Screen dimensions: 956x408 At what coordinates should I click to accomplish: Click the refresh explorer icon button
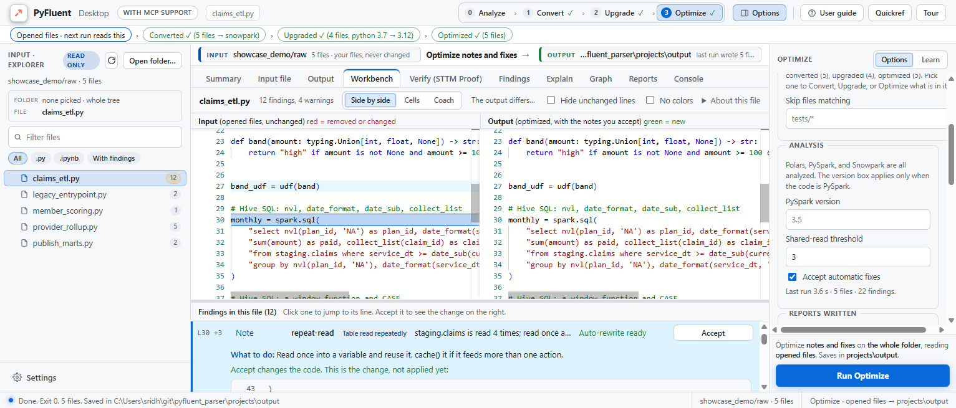[x=112, y=60]
